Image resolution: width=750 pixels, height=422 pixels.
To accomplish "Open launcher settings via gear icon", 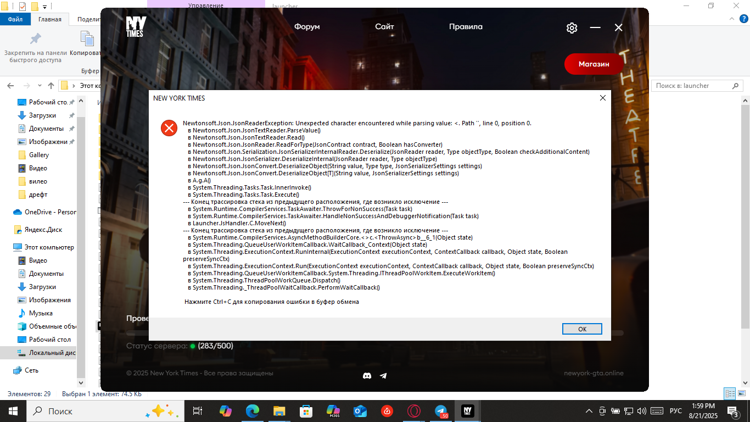I will [572, 27].
